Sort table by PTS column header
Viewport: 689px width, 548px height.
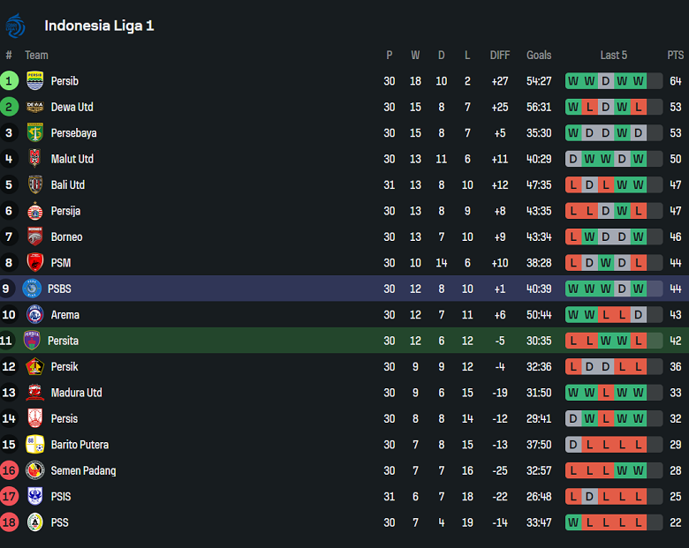coord(675,56)
